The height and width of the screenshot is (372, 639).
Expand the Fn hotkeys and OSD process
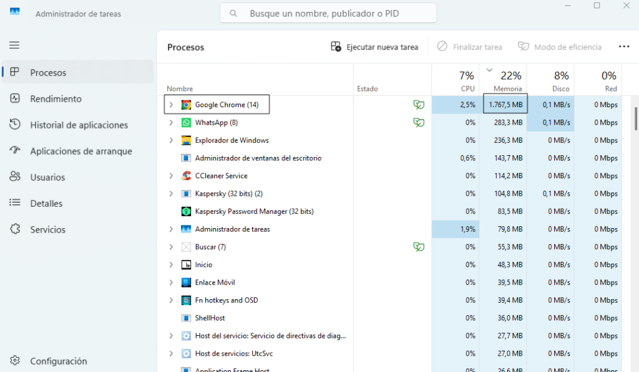coord(171,300)
